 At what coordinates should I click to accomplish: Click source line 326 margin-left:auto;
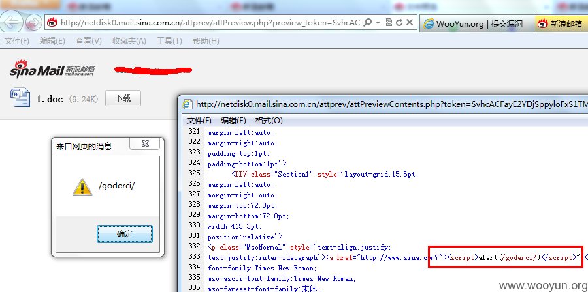tap(240, 184)
